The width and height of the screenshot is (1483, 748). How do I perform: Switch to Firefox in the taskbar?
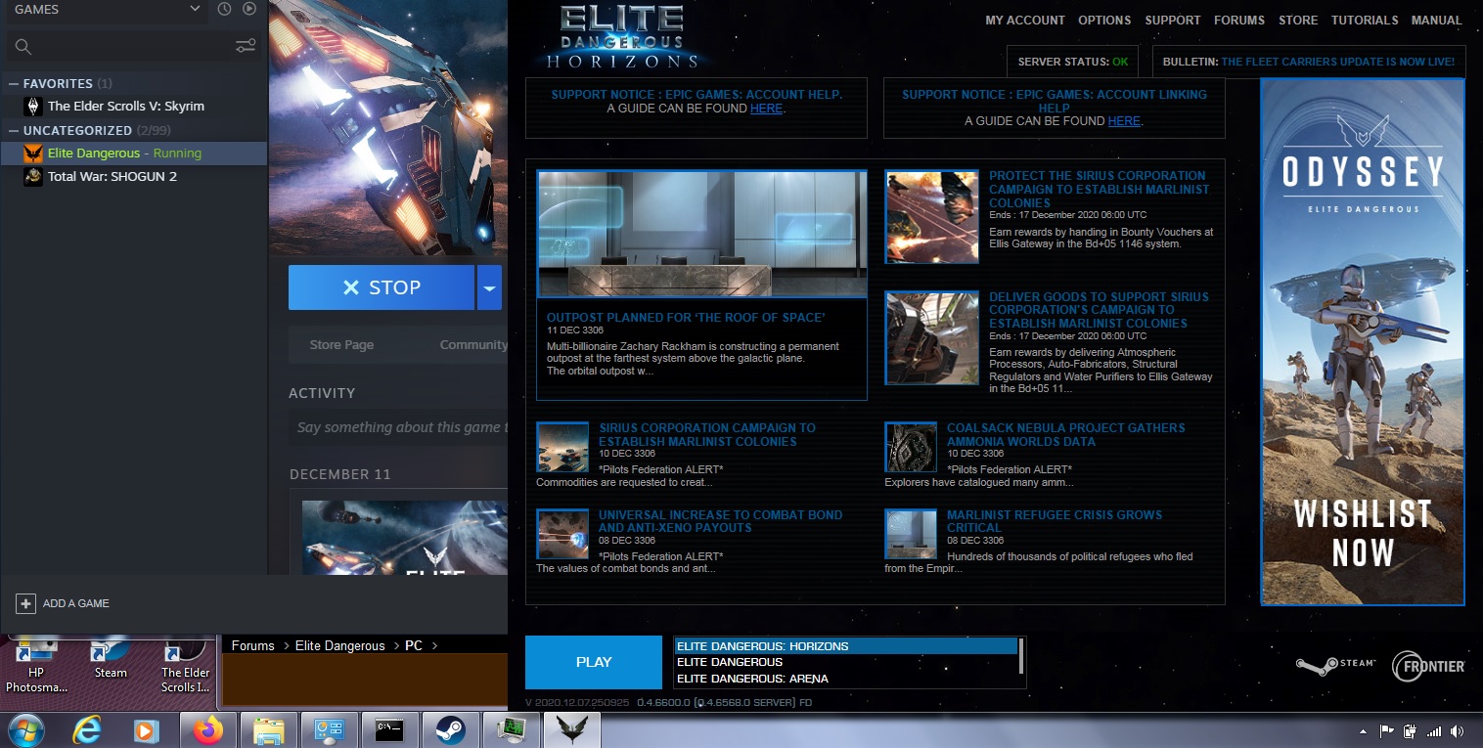pos(208,729)
